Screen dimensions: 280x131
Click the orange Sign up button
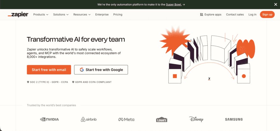(267, 15)
